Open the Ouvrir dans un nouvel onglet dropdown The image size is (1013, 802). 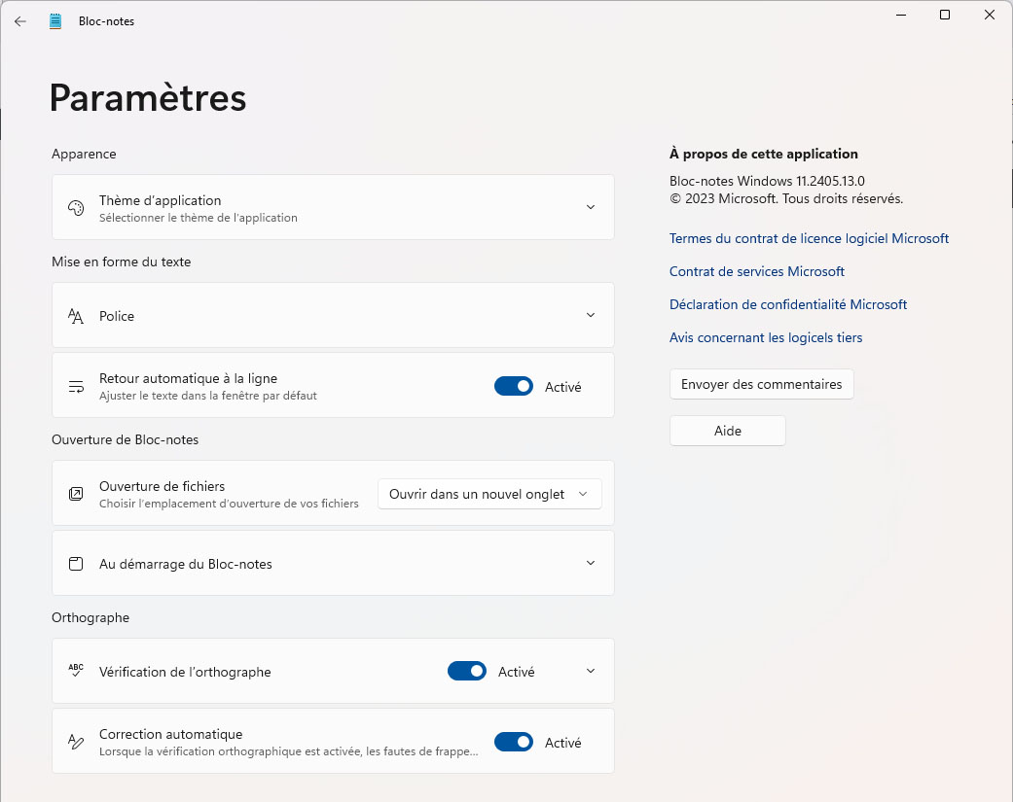489,494
